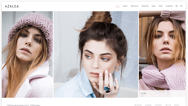Open photo of woman with pink scarf
Viewport: 188px width, 106px height.
(162, 50)
